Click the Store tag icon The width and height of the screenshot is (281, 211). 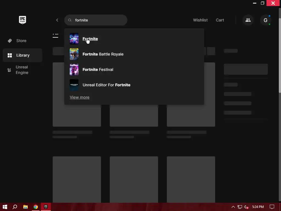(x=10, y=41)
